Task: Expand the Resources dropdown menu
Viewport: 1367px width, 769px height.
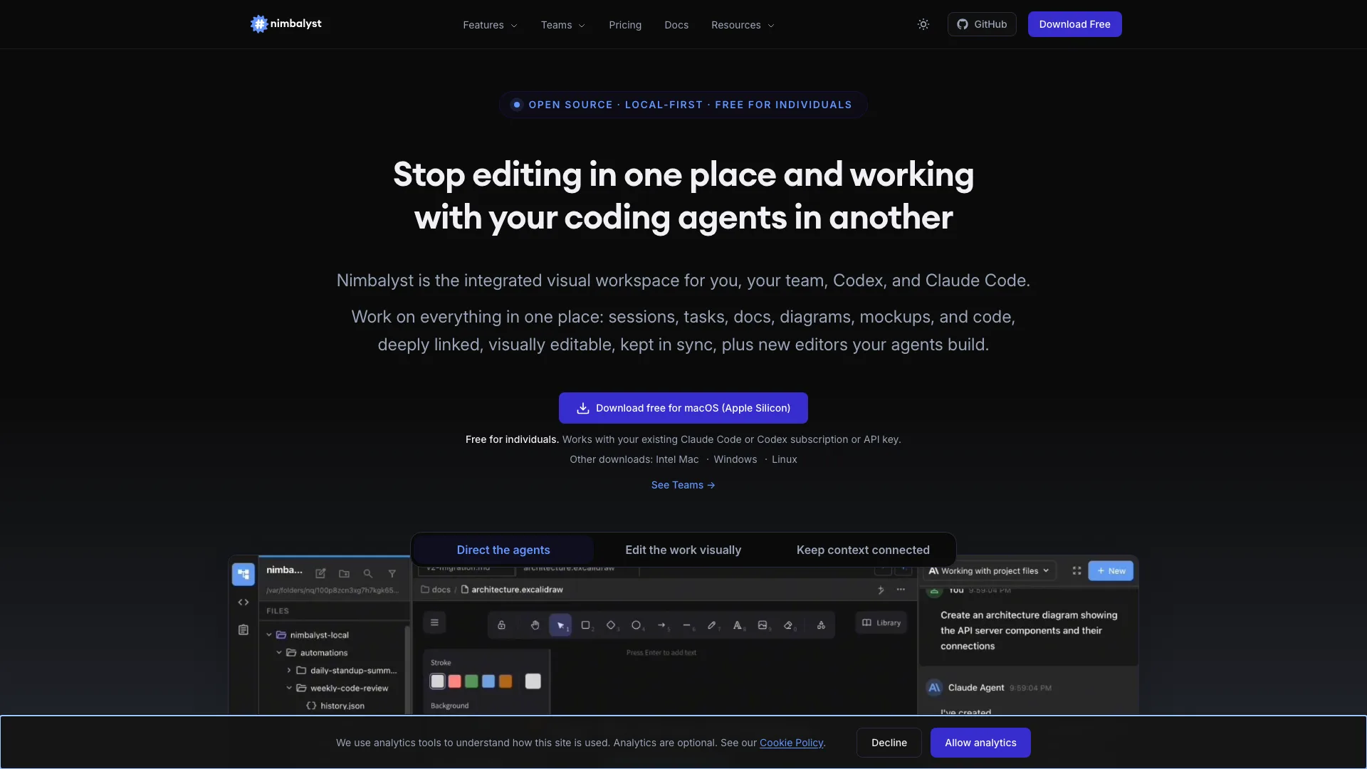Action: point(742,25)
